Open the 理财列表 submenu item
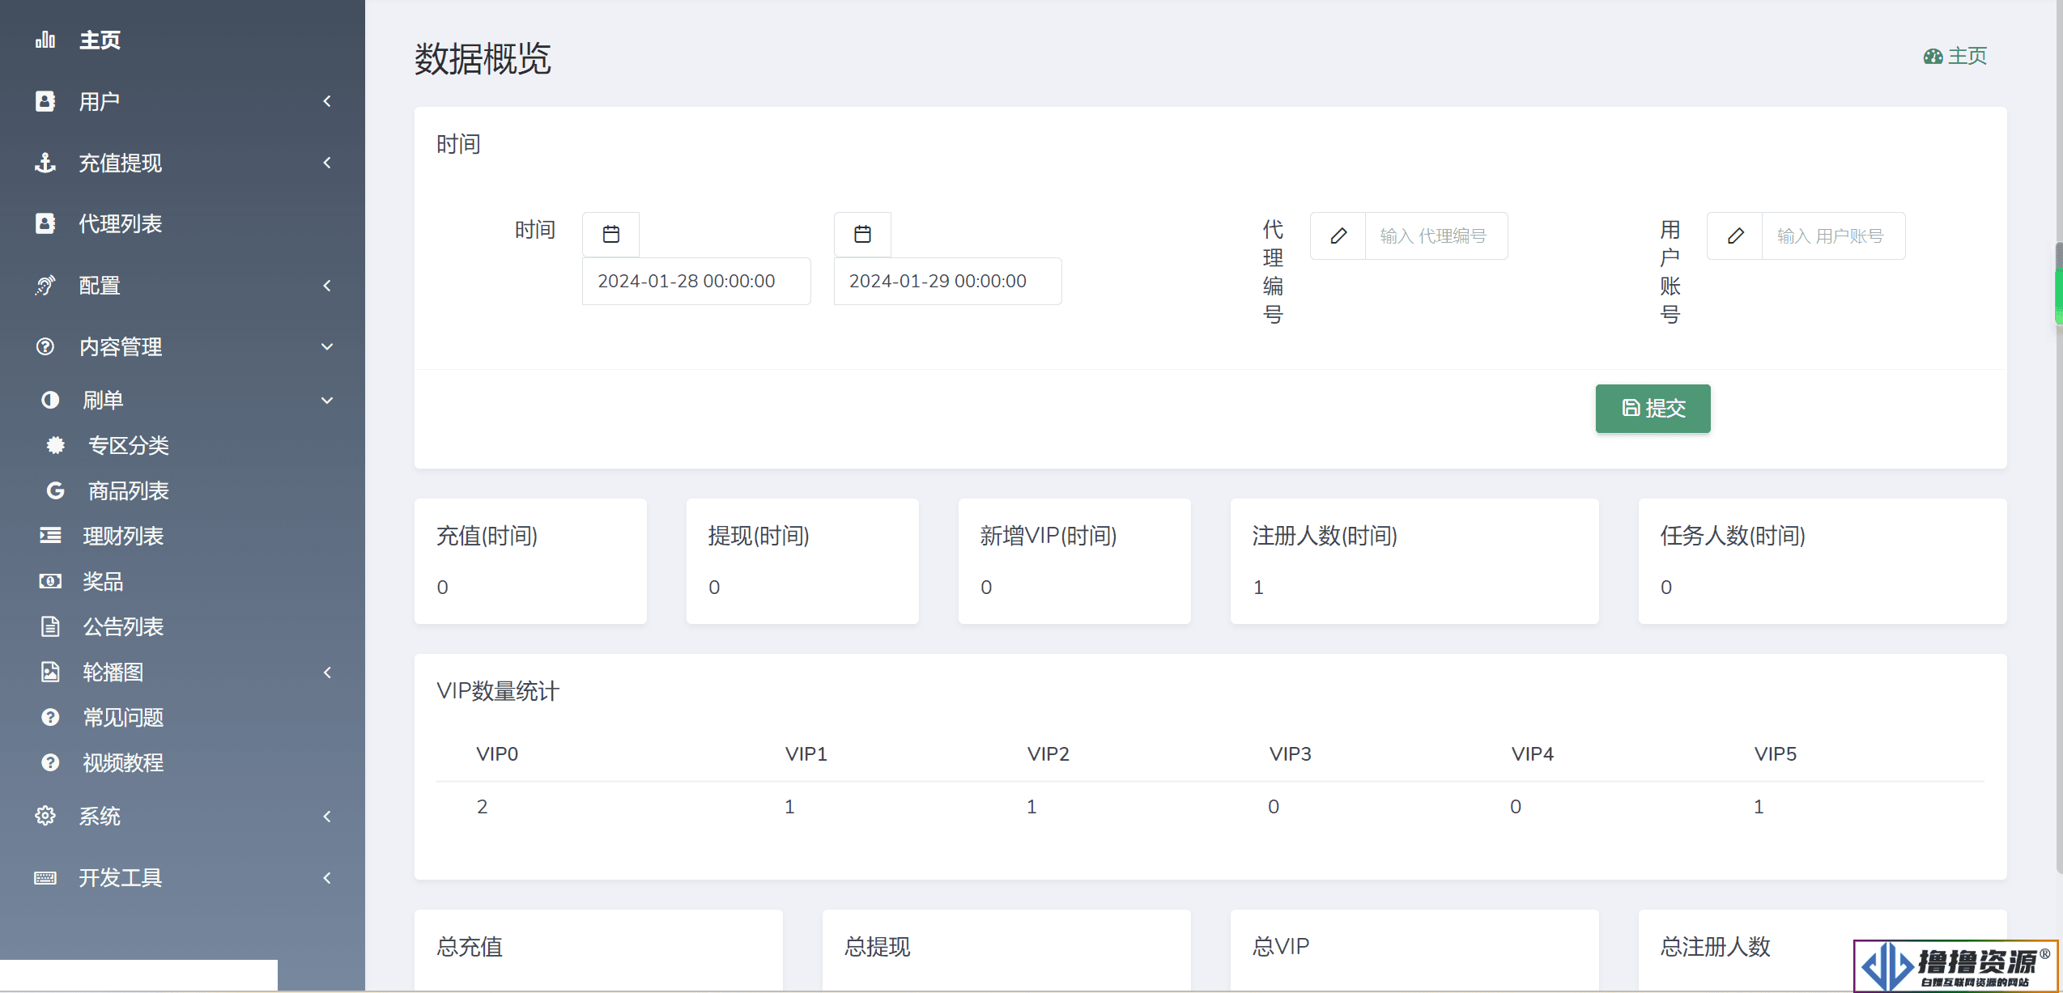 (x=123, y=536)
